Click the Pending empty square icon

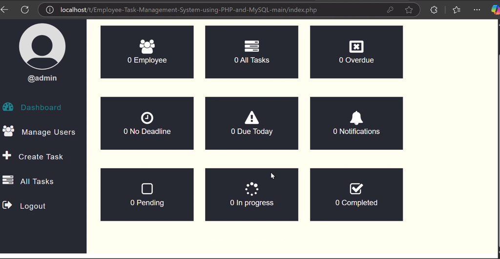(147, 189)
